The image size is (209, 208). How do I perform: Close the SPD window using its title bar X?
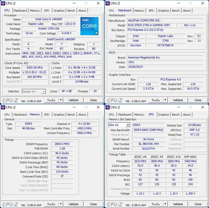(x=202, y=107)
